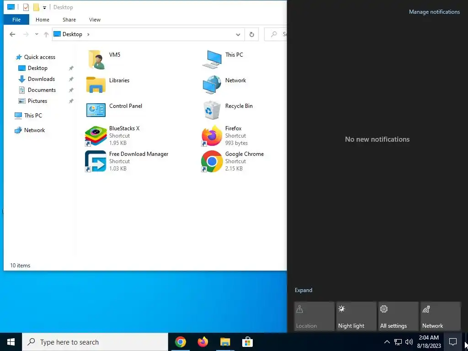Viewport: 468px width, 351px height.
Task: Click the Desktop address bar path
Action: (x=72, y=34)
